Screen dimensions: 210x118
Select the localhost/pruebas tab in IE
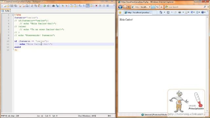coord(138,12)
